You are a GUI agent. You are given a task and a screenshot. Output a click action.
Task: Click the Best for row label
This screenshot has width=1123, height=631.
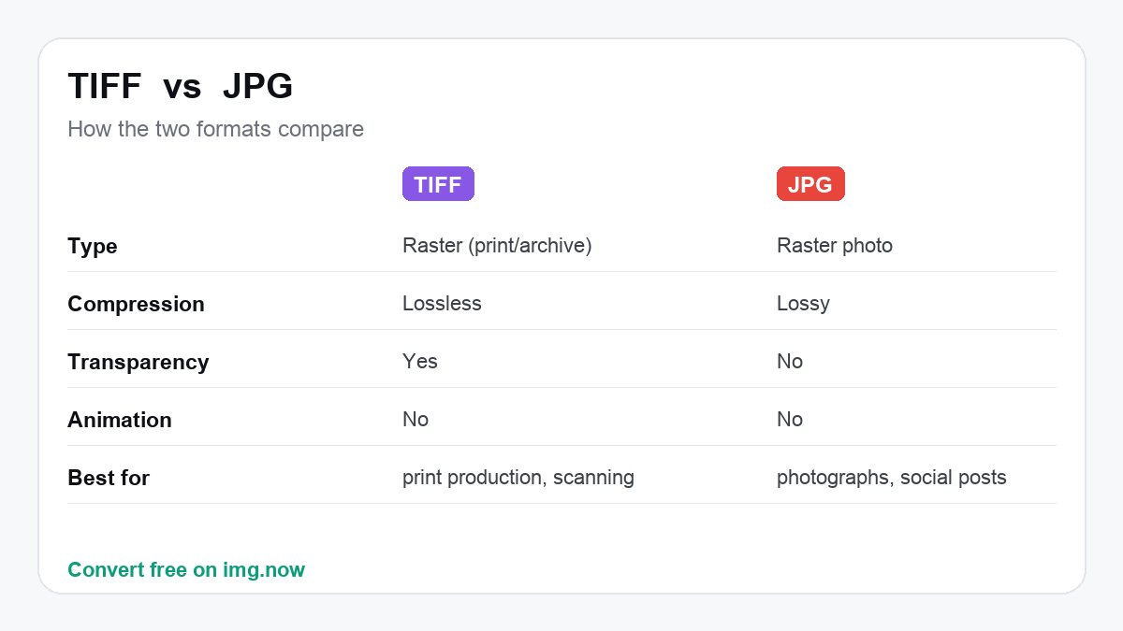click(x=109, y=478)
